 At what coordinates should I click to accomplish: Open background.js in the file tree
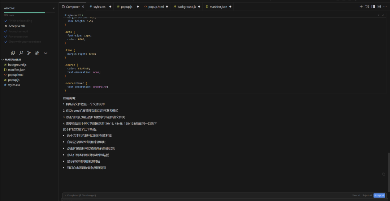[x=17, y=65]
